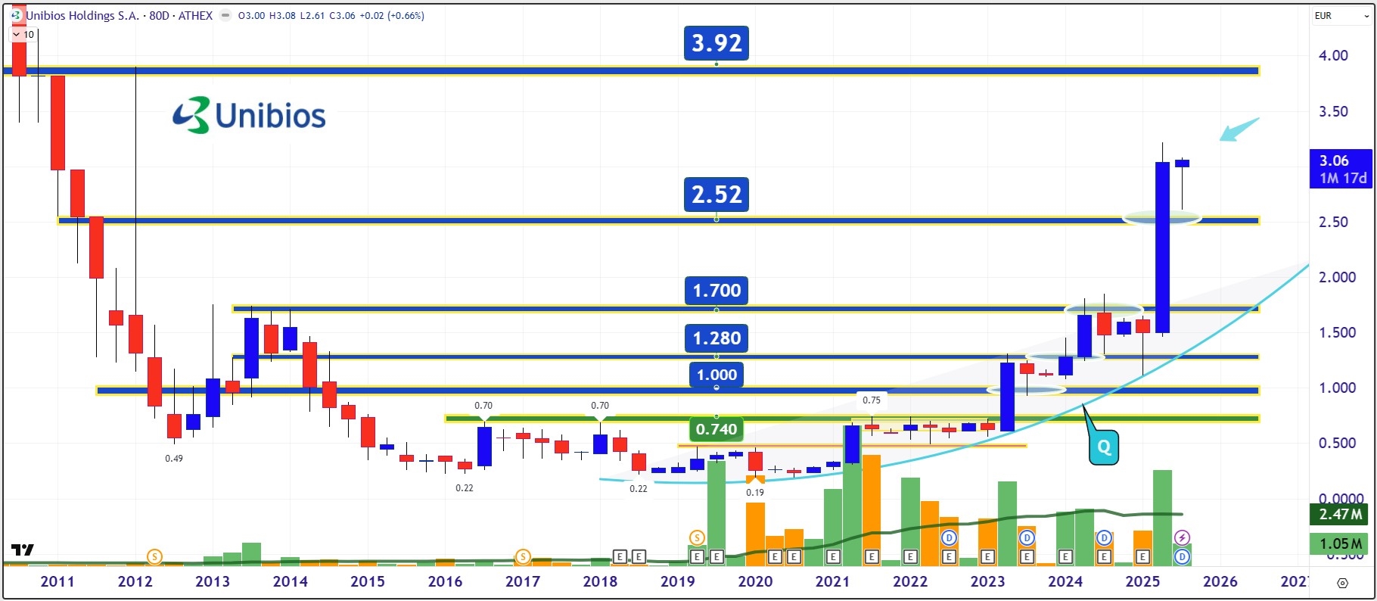This screenshot has height=601, width=1377.
Task: Click the TradingView logo in the bottom-left corner
Action: coord(23,550)
